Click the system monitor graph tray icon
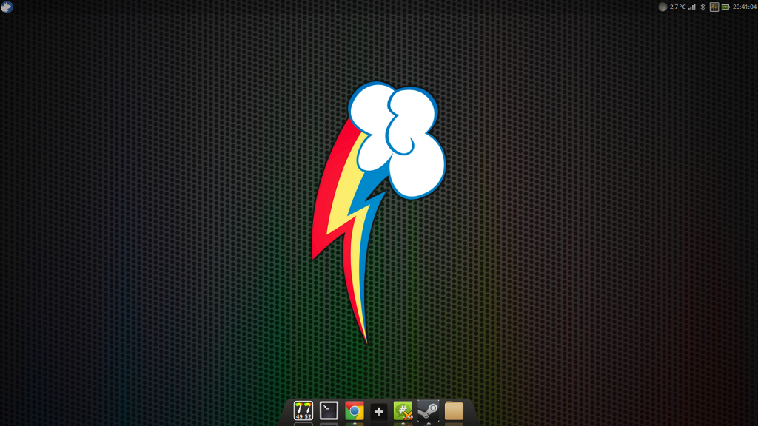The height and width of the screenshot is (426, 758). tap(714, 7)
